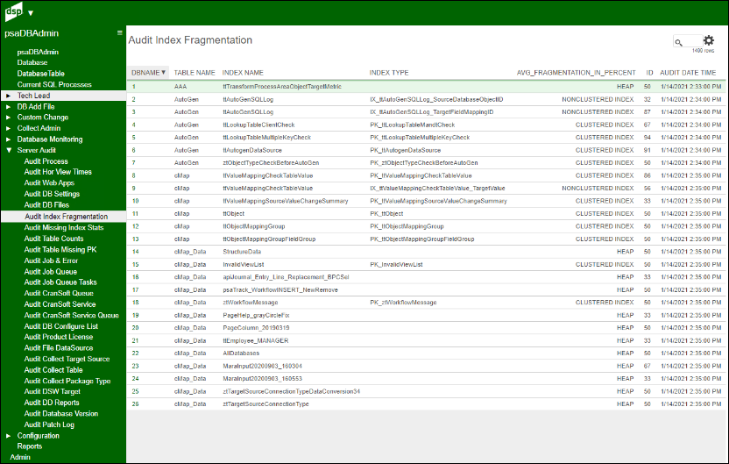Open Audit DD Reports page
Image resolution: width=729 pixels, height=464 pixels.
point(52,403)
